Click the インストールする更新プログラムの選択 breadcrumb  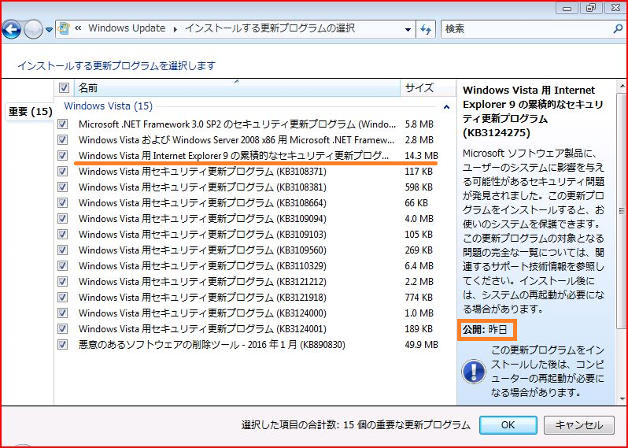(x=270, y=28)
